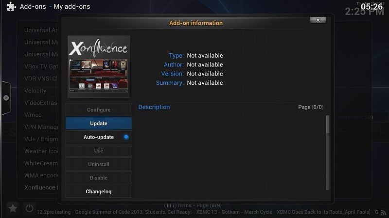
Task: Select WMA encoder list entry
Action: point(41,175)
